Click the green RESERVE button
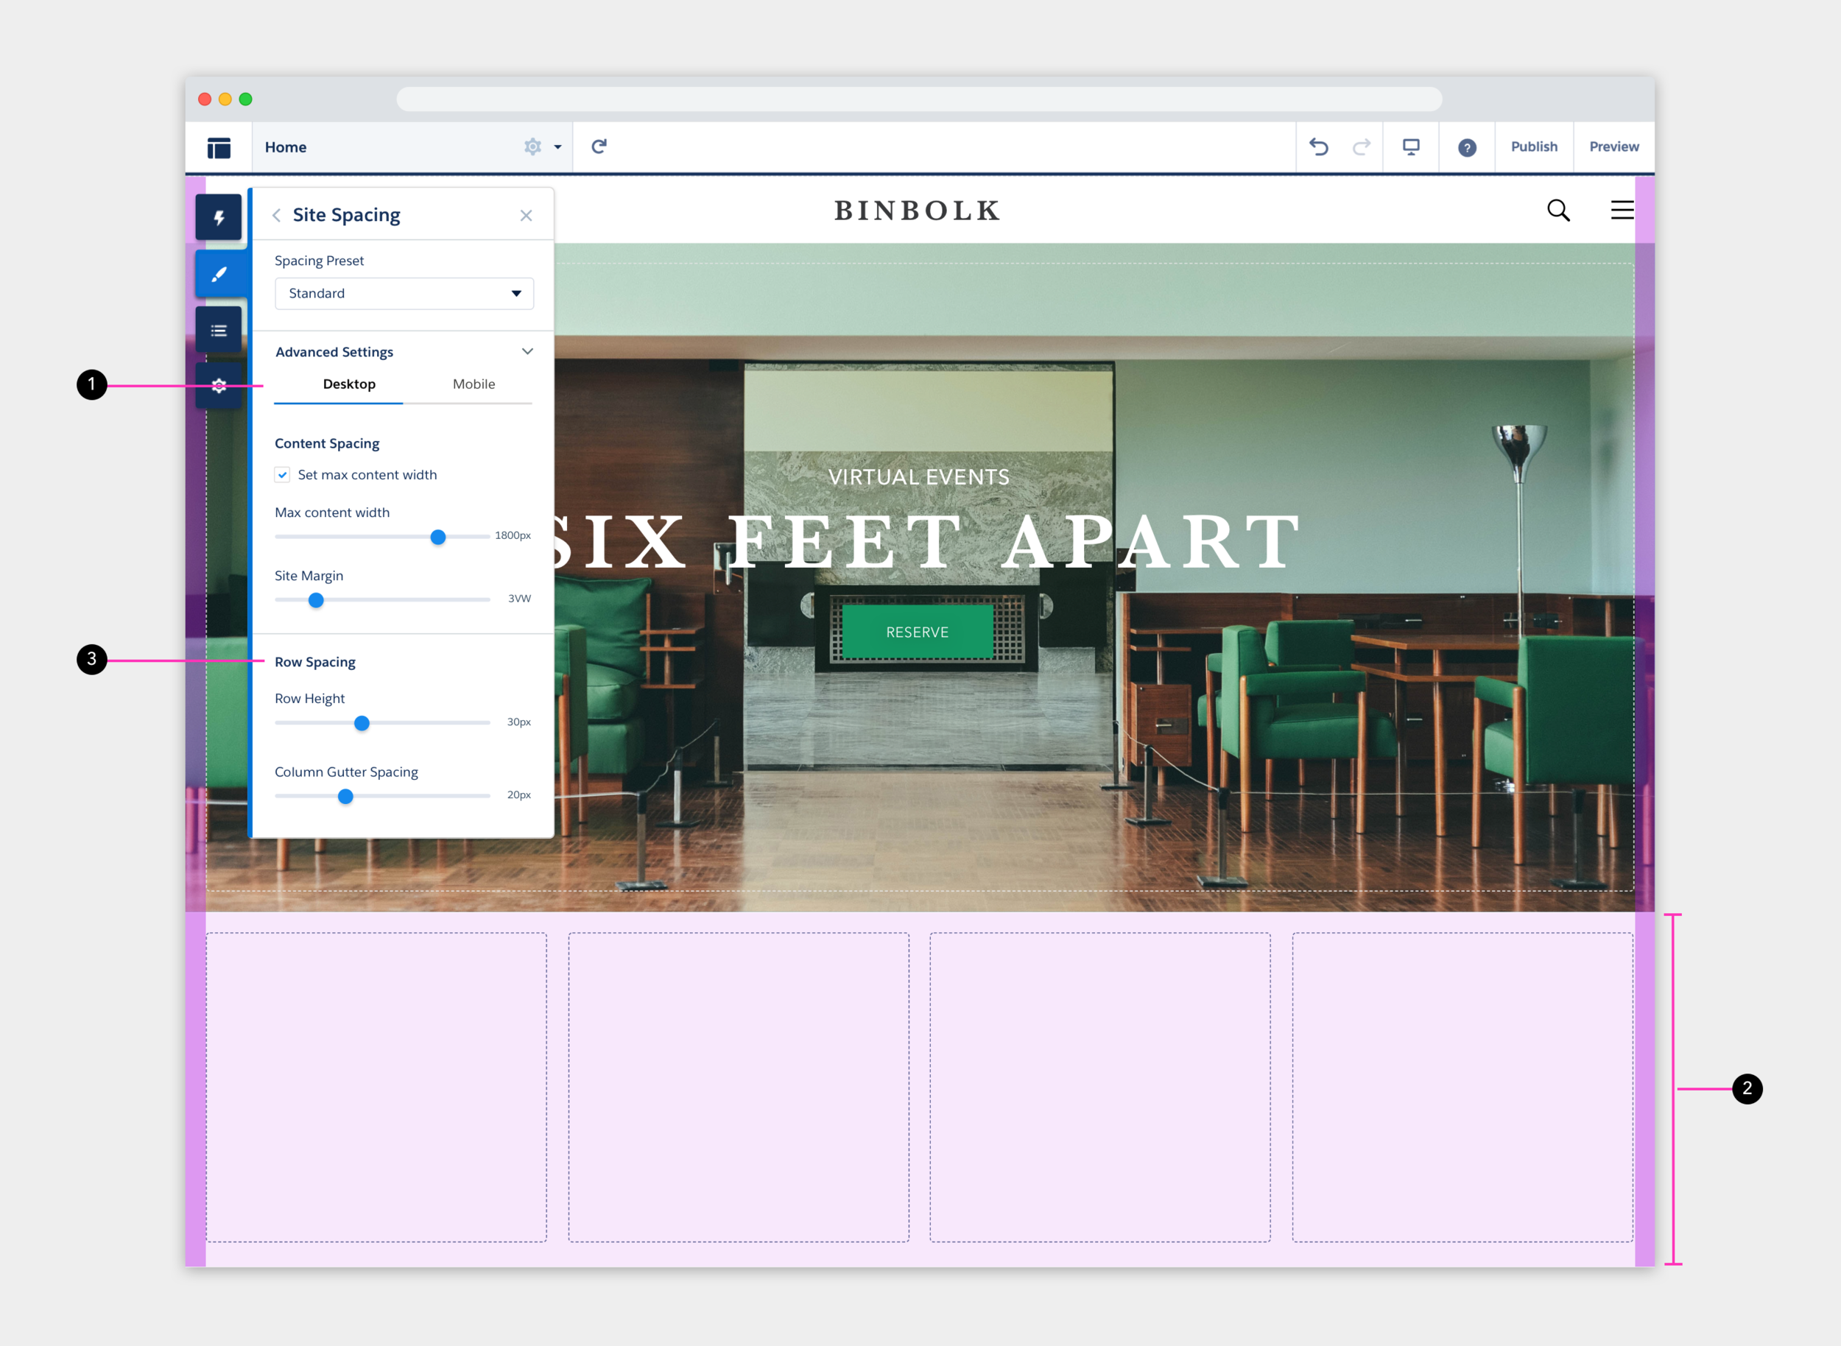Viewport: 1841px width, 1346px height. [917, 632]
